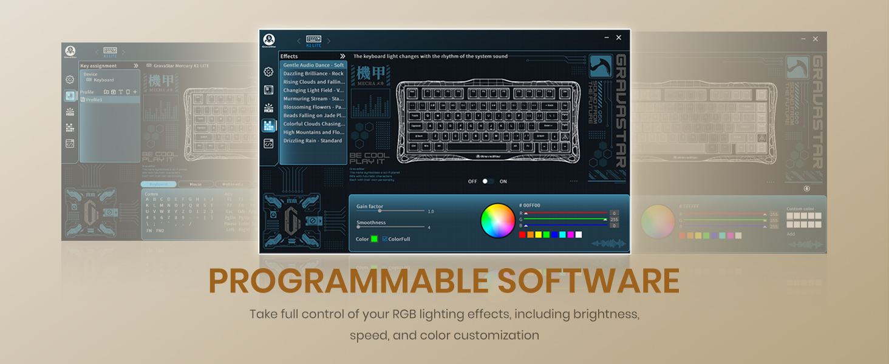889x364 pixels.
Task: Open music effects icon in Key assignment window
Action: point(70,127)
